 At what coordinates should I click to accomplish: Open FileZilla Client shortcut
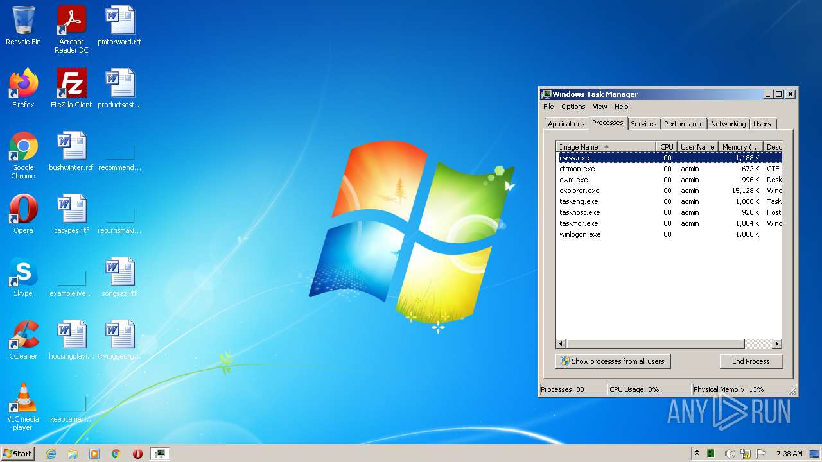71,89
